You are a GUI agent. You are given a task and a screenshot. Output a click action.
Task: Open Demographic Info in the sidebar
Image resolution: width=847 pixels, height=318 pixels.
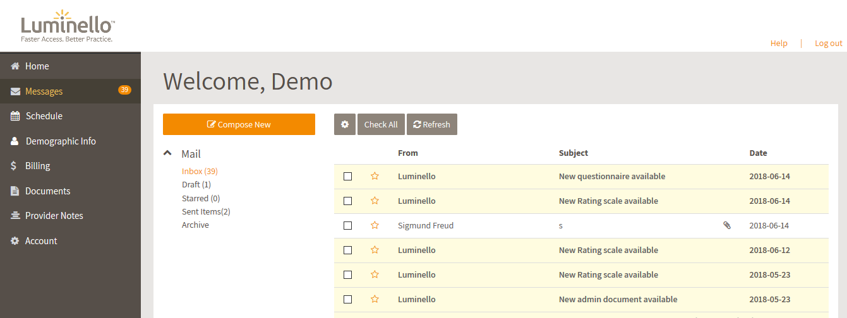pos(70,141)
